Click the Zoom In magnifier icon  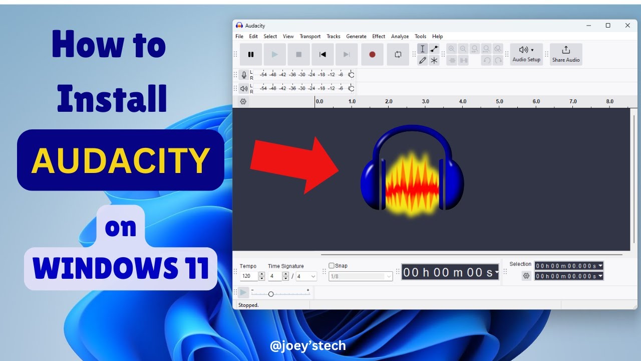coord(452,49)
